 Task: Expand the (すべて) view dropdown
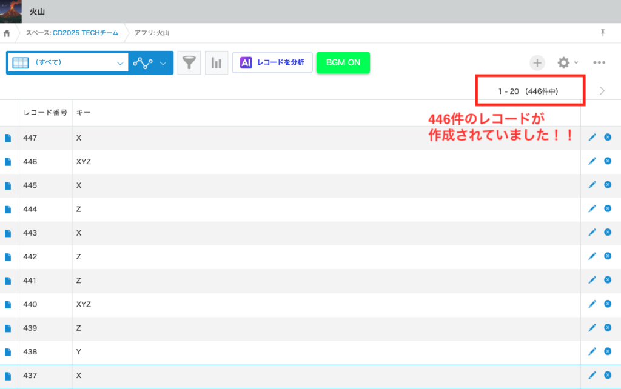tap(119, 63)
